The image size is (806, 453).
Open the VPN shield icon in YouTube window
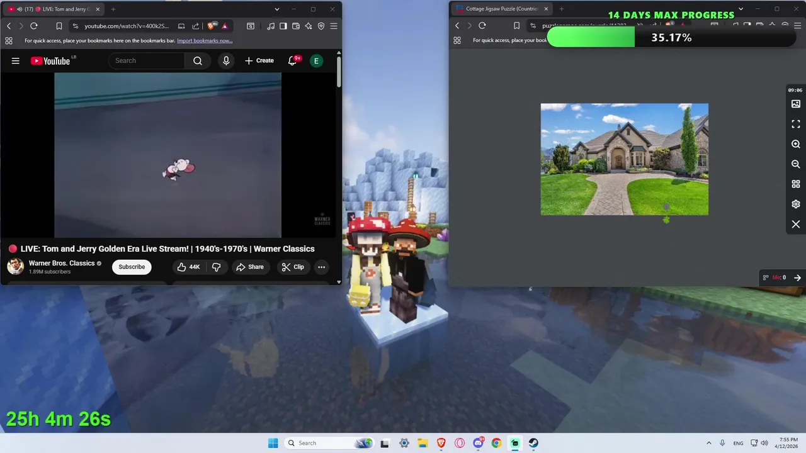[x=321, y=26]
